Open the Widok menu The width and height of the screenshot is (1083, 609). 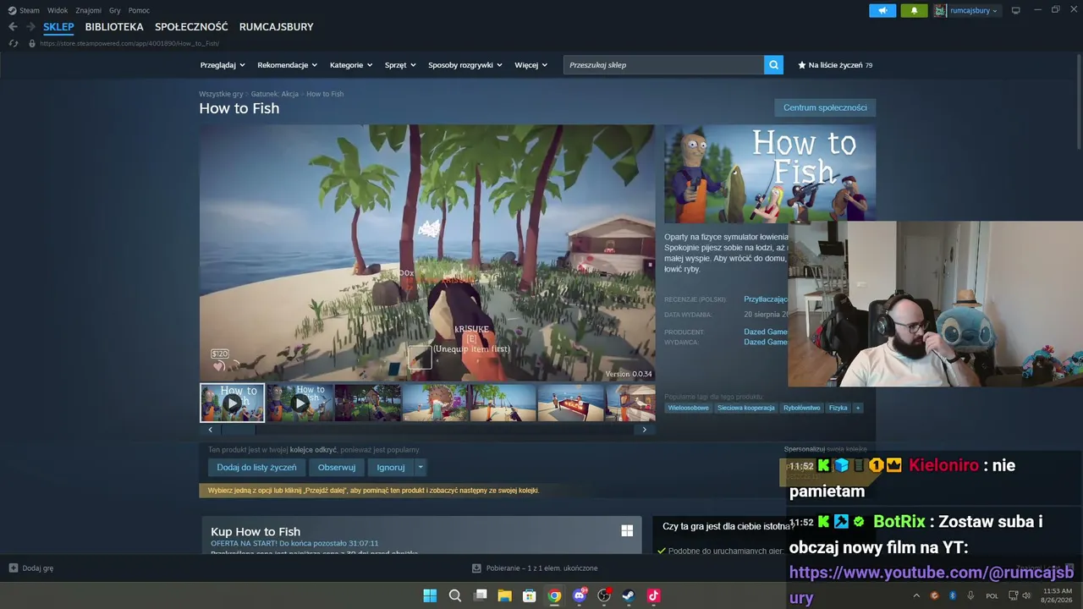point(58,10)
